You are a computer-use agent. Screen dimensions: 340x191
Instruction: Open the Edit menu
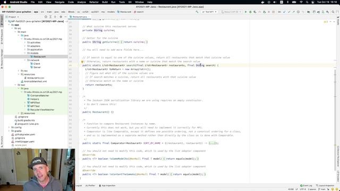pos(40,2)
